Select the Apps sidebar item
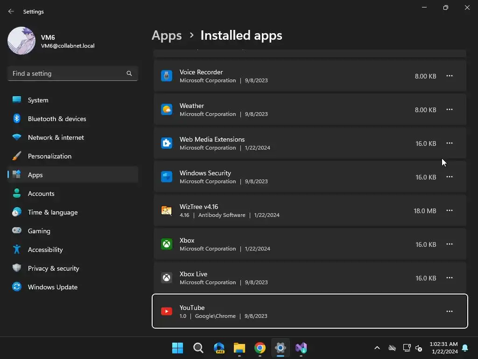 coord(72,175)
